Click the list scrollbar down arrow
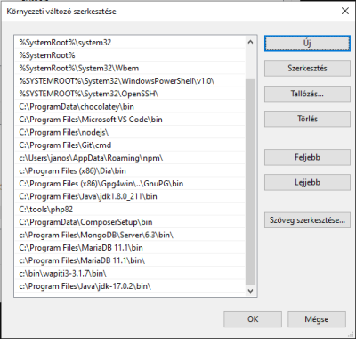 click(x=250, y=291)
